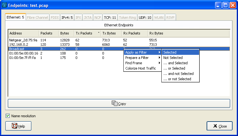Choose Colorize Host Traffic from context menu

tap(141, 68)
